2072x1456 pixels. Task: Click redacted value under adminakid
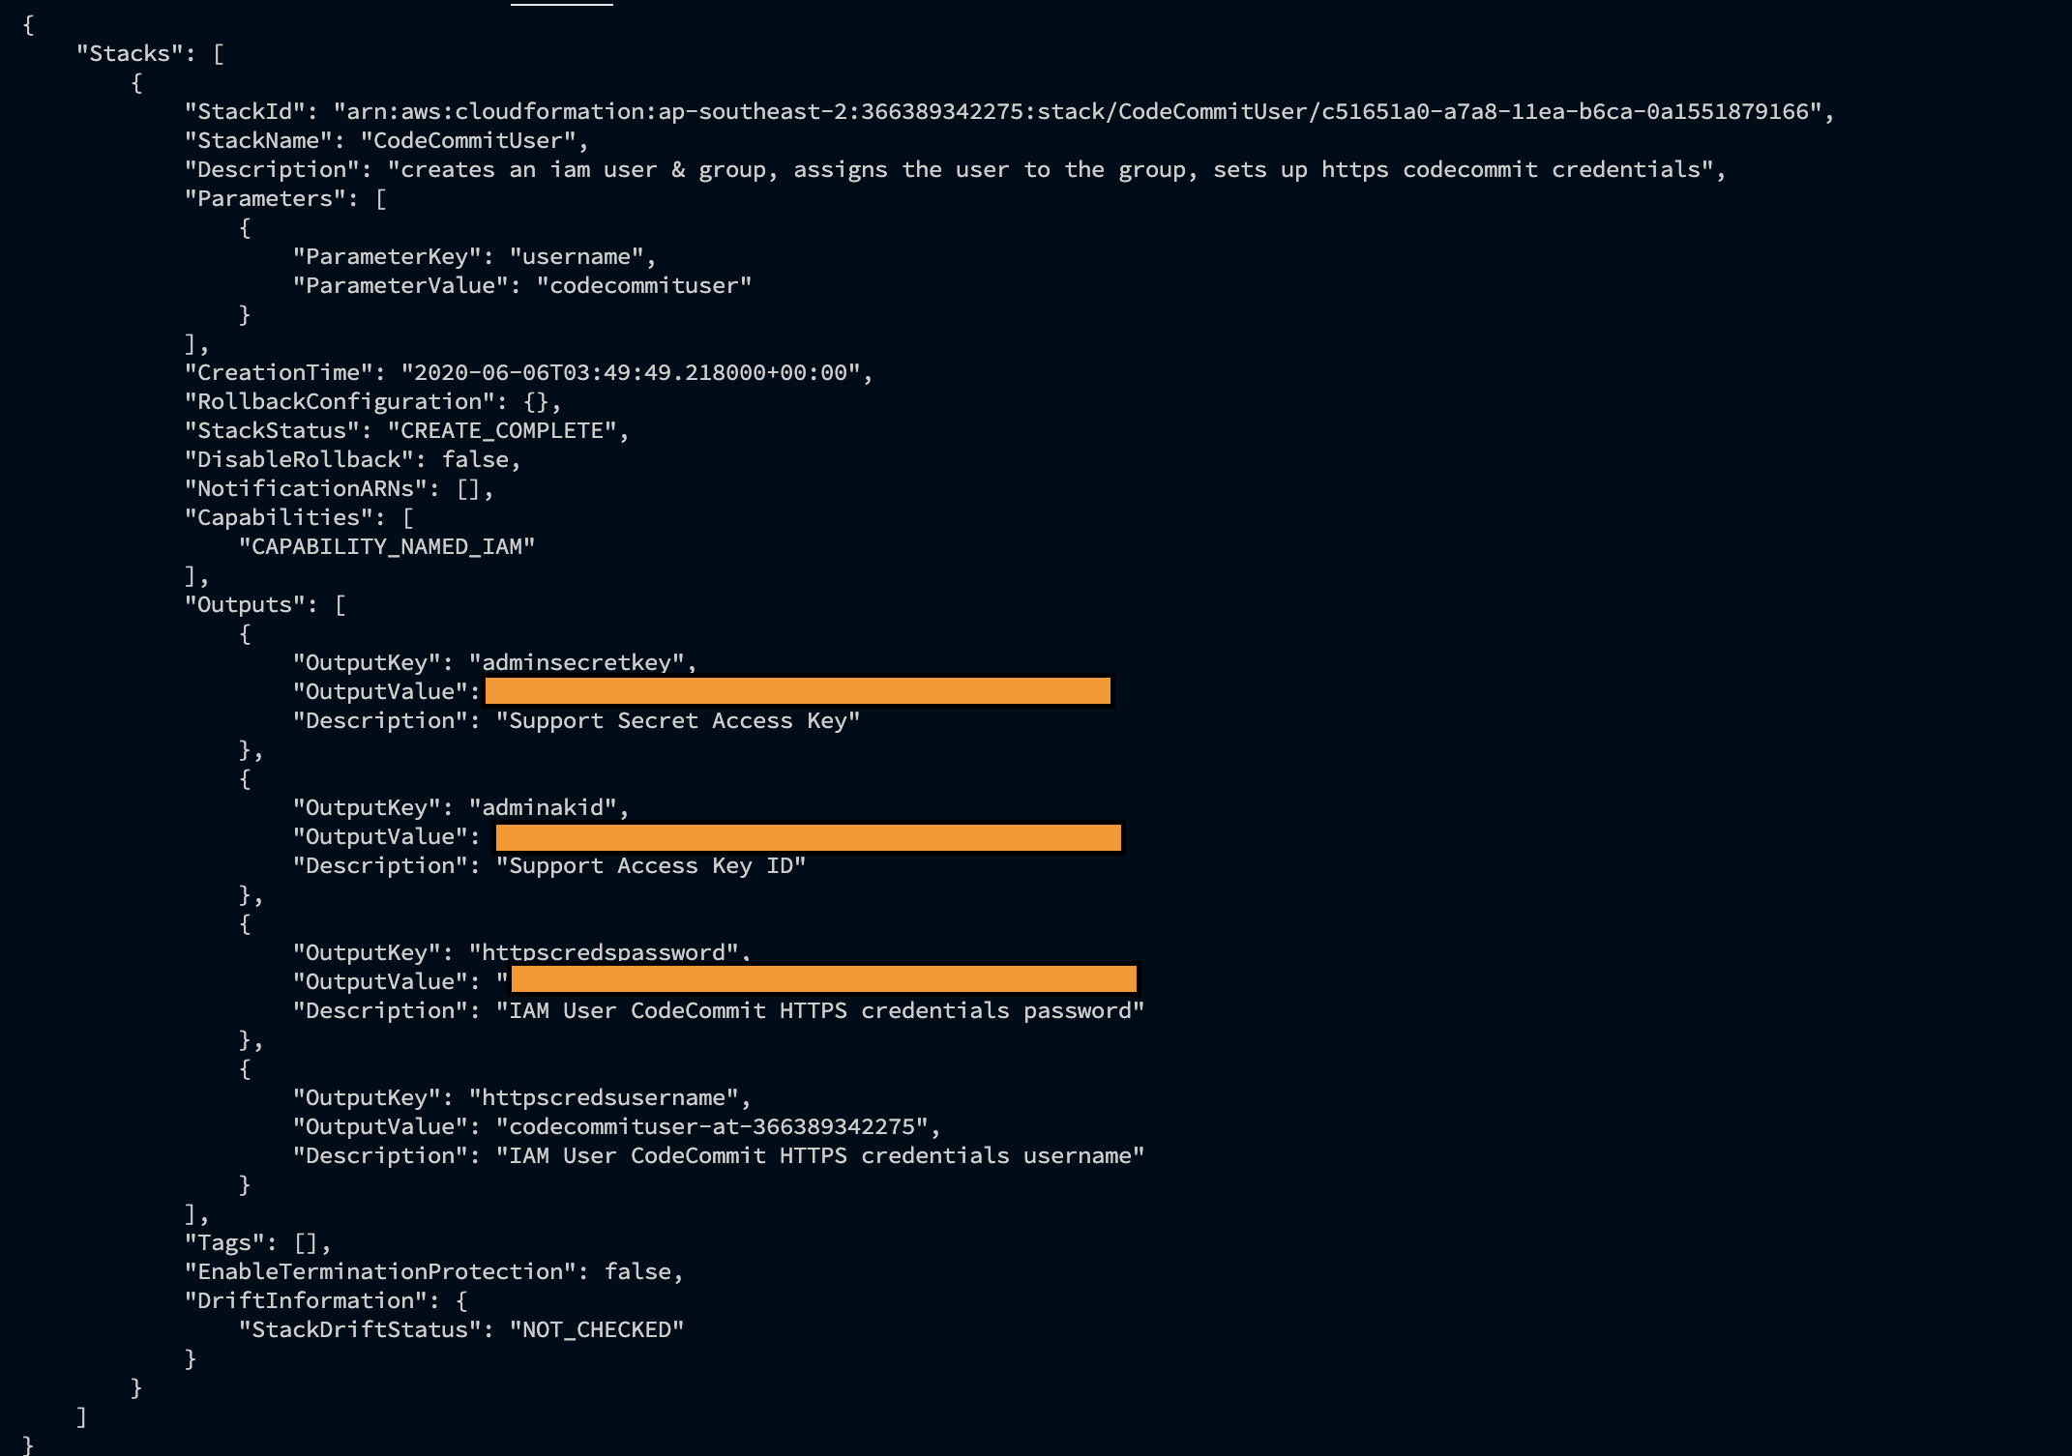tap(809, 837)
